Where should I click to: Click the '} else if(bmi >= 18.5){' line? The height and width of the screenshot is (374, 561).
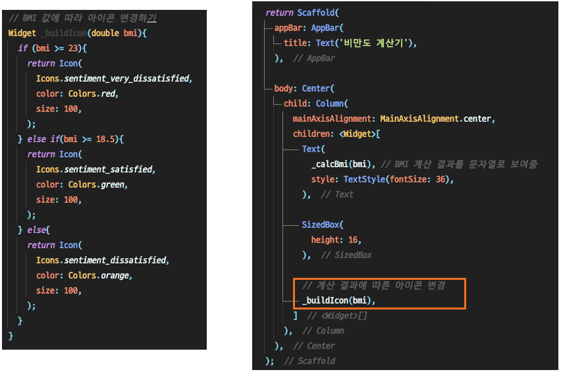coord(71,139)
